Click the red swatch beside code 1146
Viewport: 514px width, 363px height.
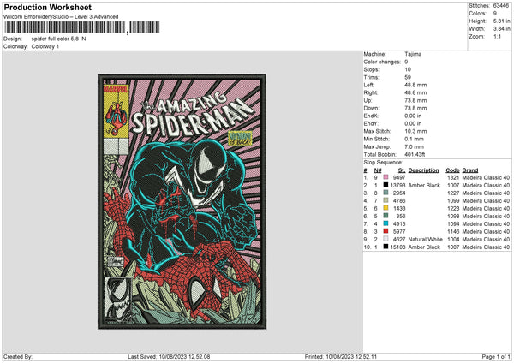tap(385, 231)
